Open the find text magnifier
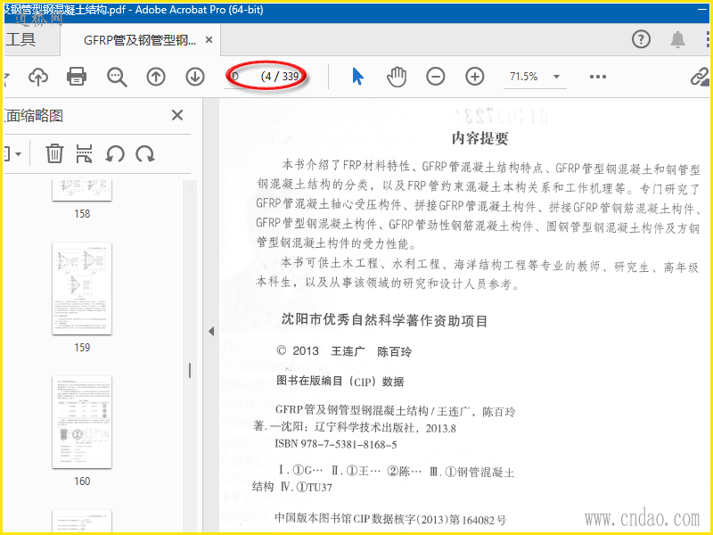 point(117,77)
